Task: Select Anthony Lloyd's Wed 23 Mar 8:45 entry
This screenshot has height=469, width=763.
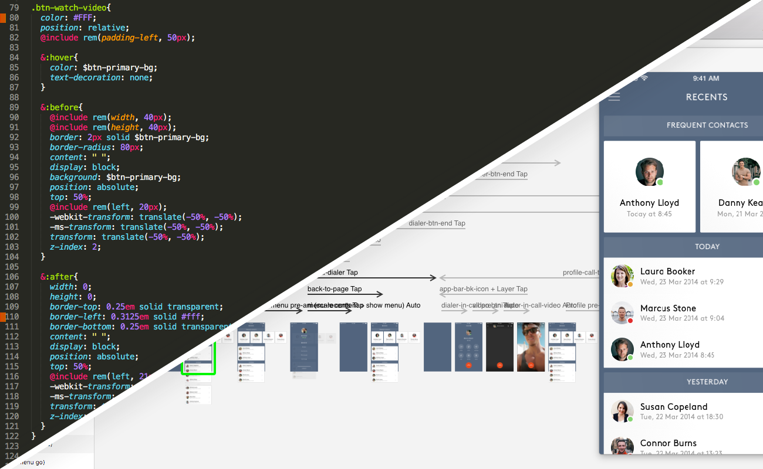Action: (683, 349)
